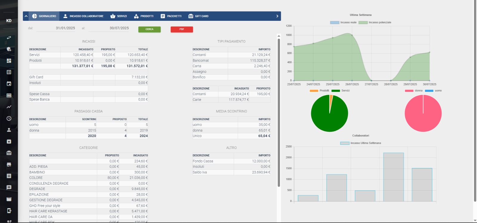
Task: Edit the 'al' end date field
Action: [x=109, y=28]
